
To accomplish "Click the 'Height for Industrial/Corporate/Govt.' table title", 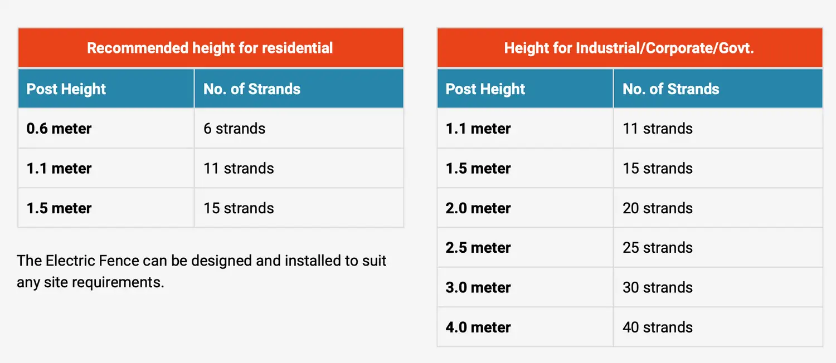I will (629, 48).
